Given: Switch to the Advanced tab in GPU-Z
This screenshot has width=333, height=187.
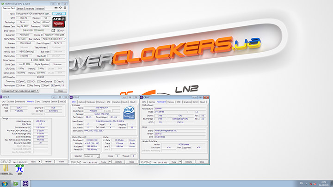Looking at the screenshot, I should tap(30, 8).
